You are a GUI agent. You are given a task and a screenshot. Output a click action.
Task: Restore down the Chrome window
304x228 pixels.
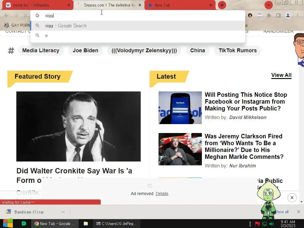[x=286, y=3]
